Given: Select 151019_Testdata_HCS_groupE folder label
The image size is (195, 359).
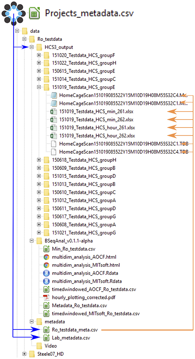Looking at the screenshot, I should point(83,87).
